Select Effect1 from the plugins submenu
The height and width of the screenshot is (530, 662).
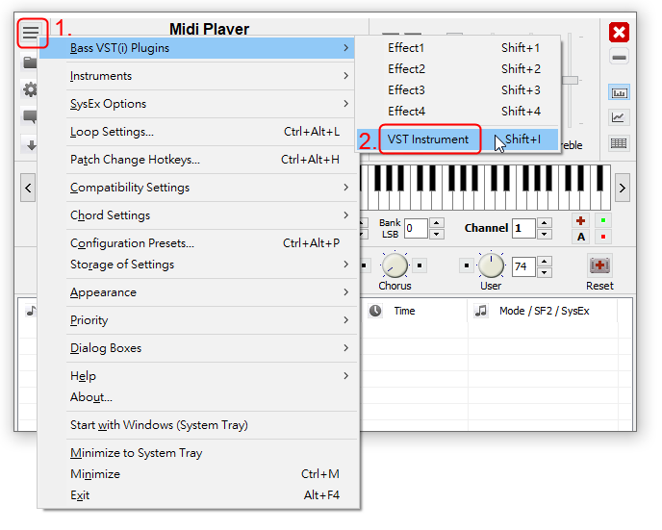(458, 48)
